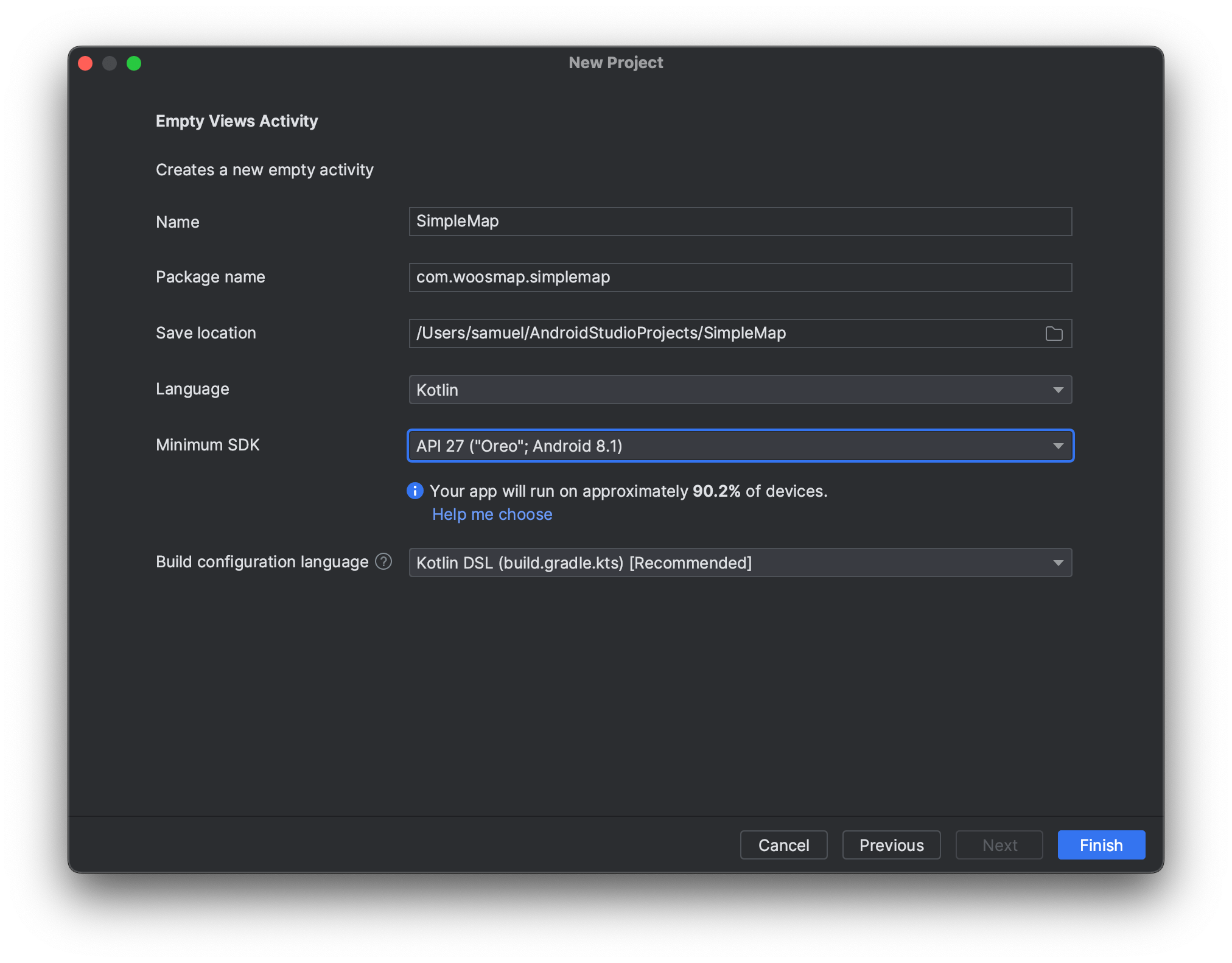1232x963 pixels.
Task: Click the Build configuration language dropdown arrow
Action: tap(1059, 562)
